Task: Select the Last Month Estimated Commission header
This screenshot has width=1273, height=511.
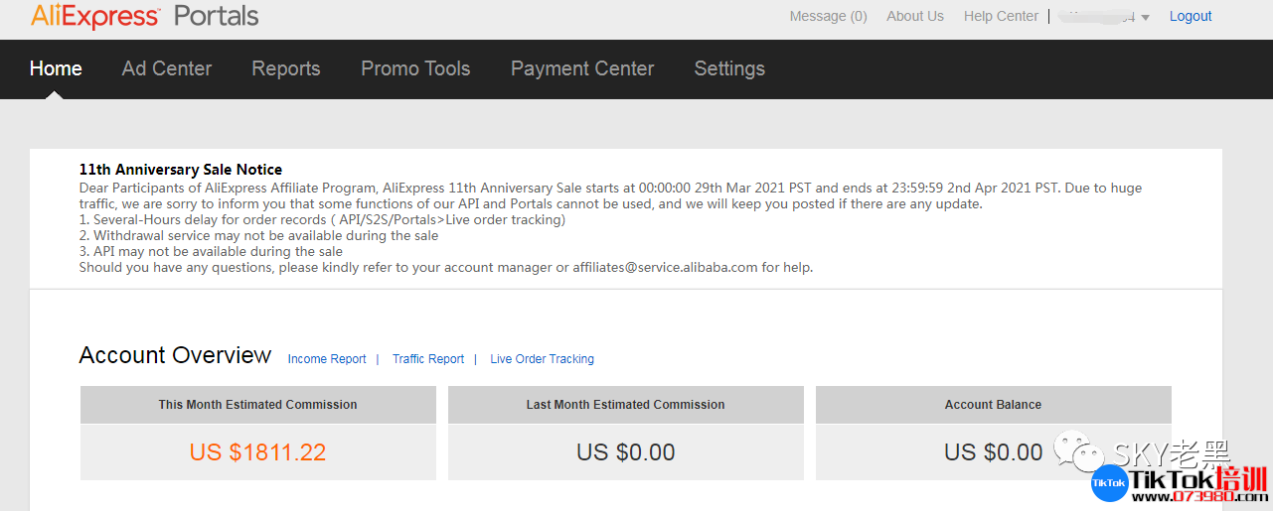Action: click(x=625, y=405)
